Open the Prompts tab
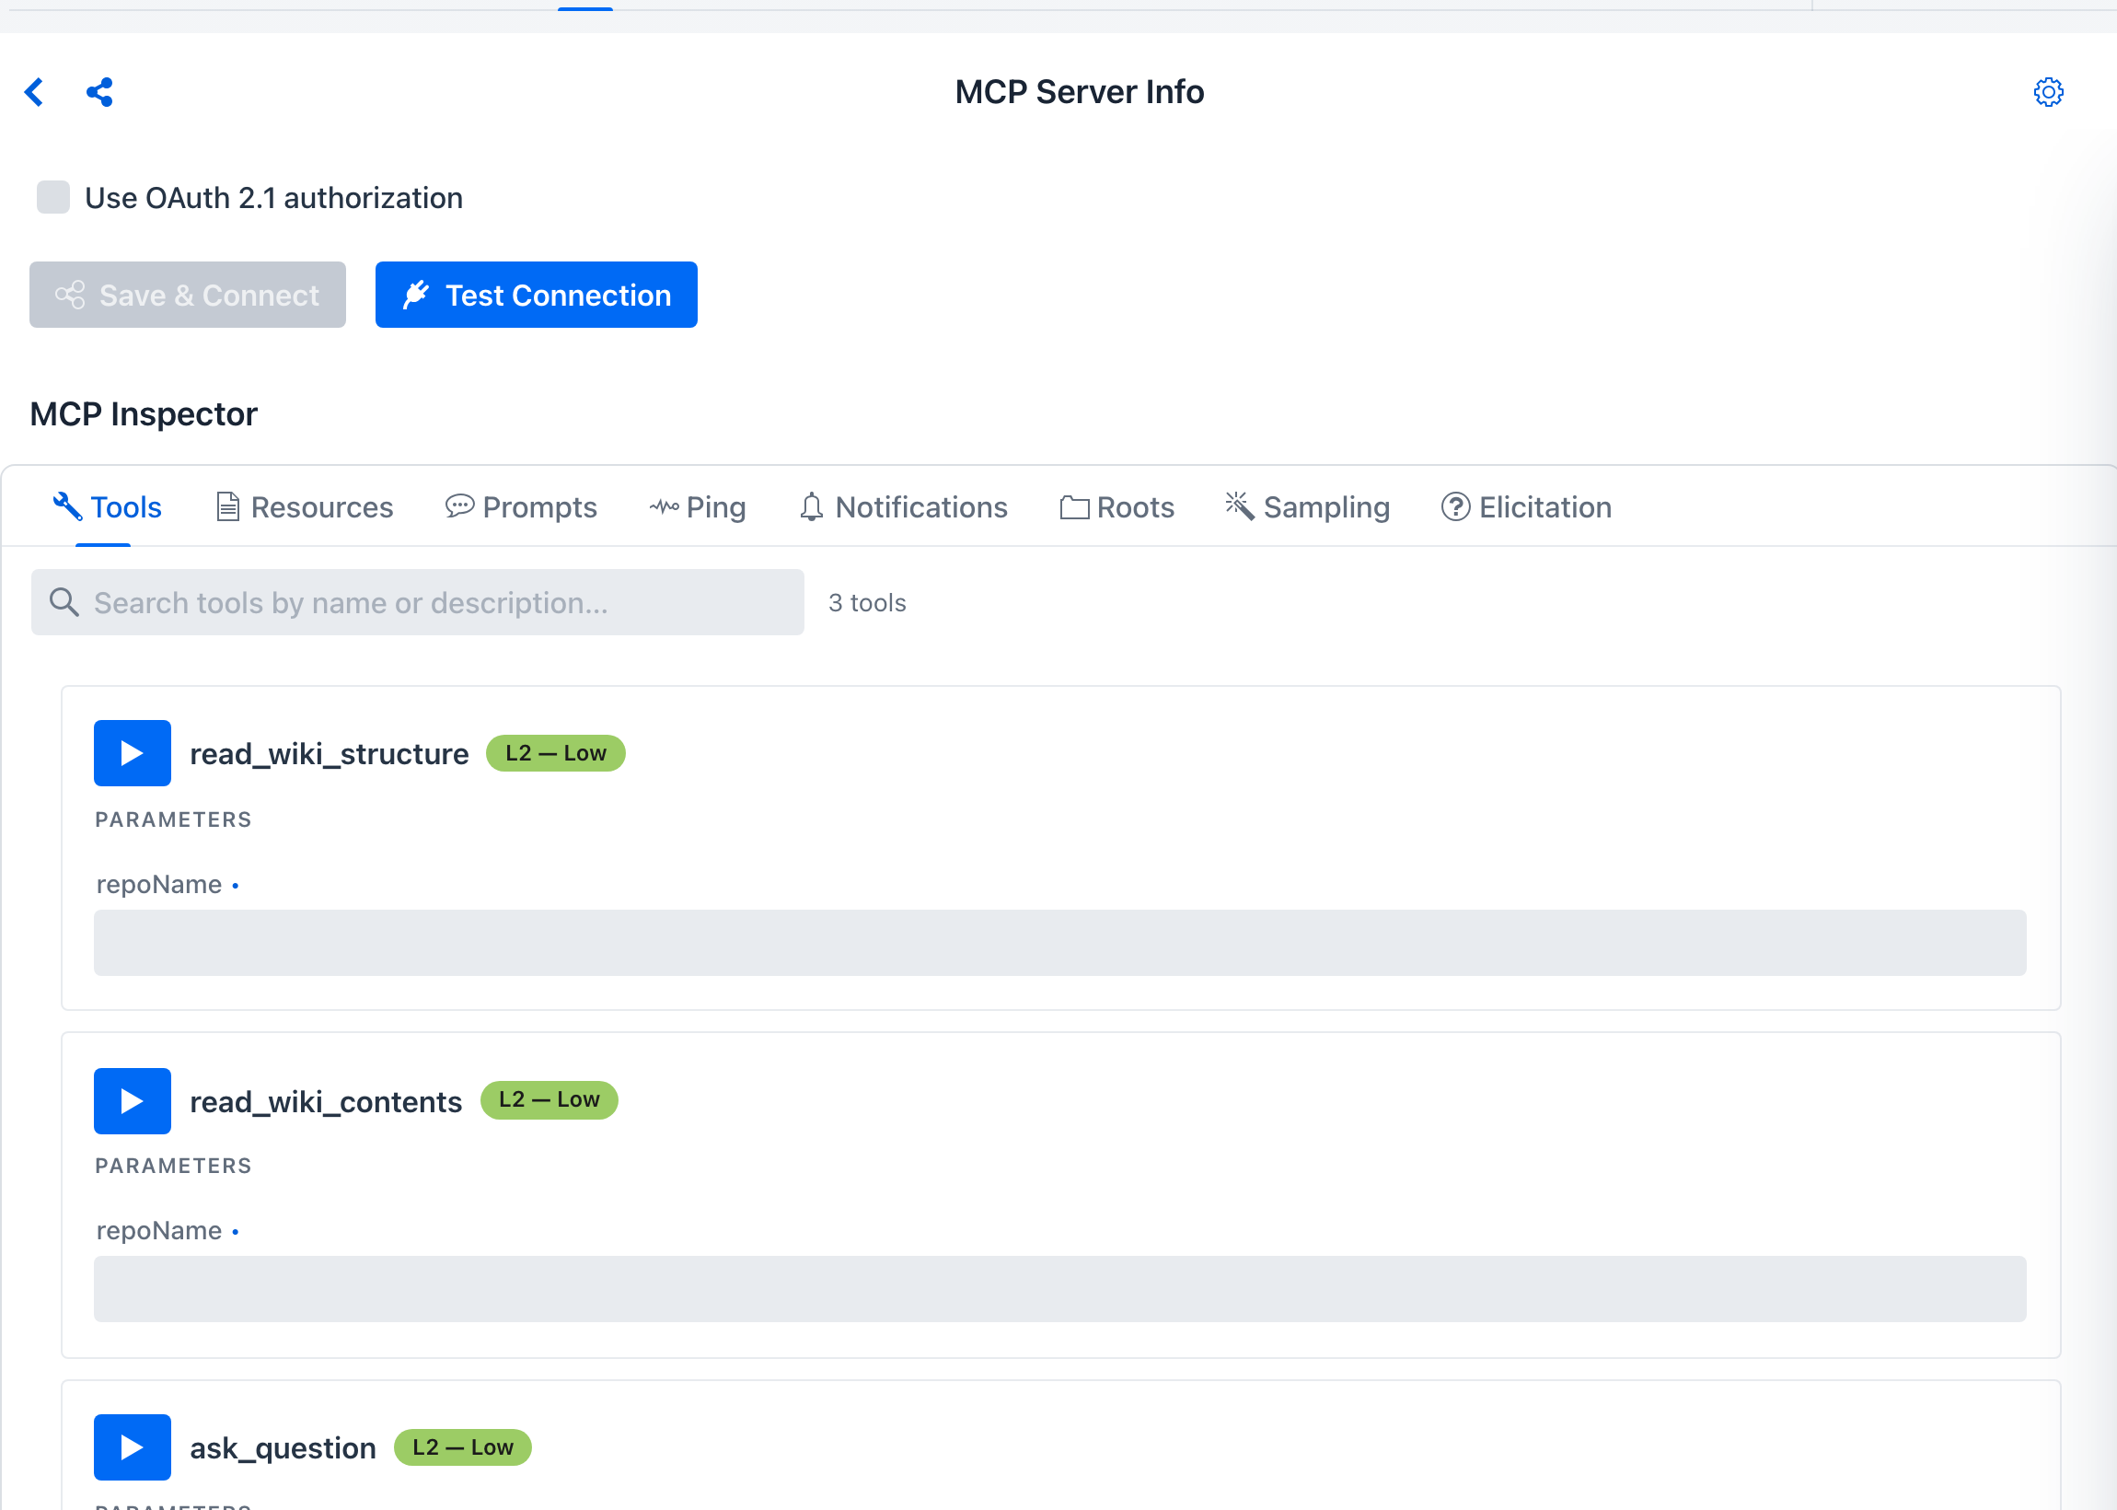2117x1510 pixels. [520, 507]
